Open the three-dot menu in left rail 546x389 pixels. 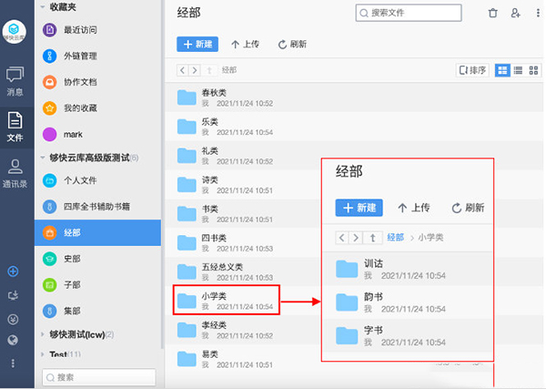click(x=13, y=363)
